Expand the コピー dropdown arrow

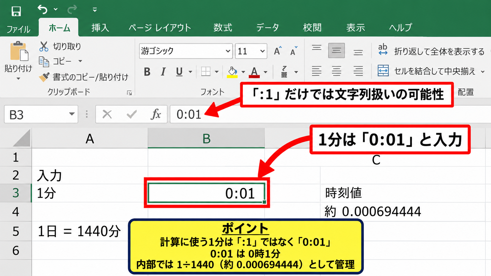(80, 61)
